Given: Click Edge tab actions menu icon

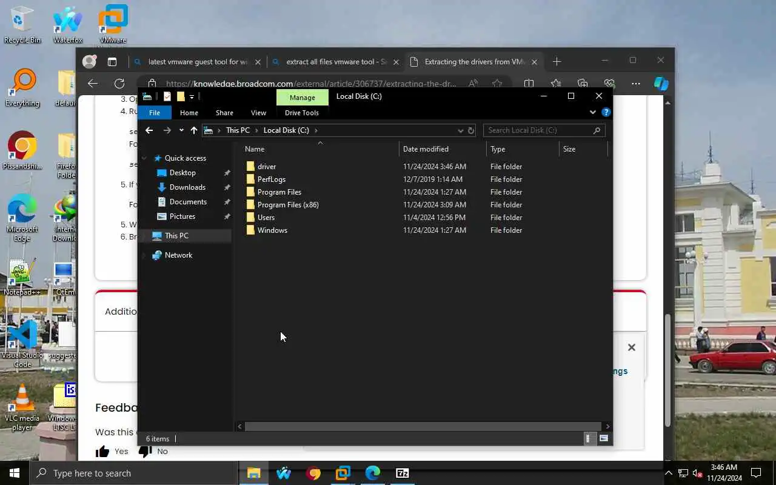Looking at the screenshot, I should 112,62.
